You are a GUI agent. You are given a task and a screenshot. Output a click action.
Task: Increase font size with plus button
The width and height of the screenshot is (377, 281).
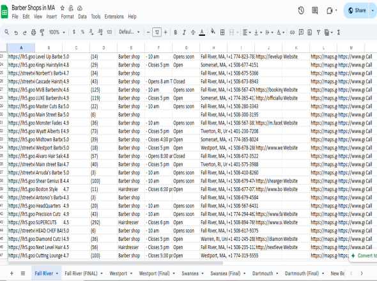(165, 32)
